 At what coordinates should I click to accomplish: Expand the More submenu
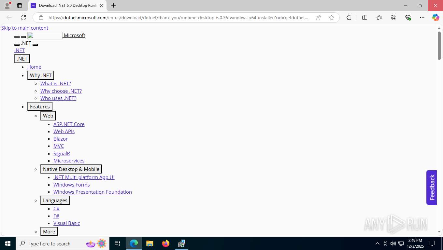coord(49,231)
